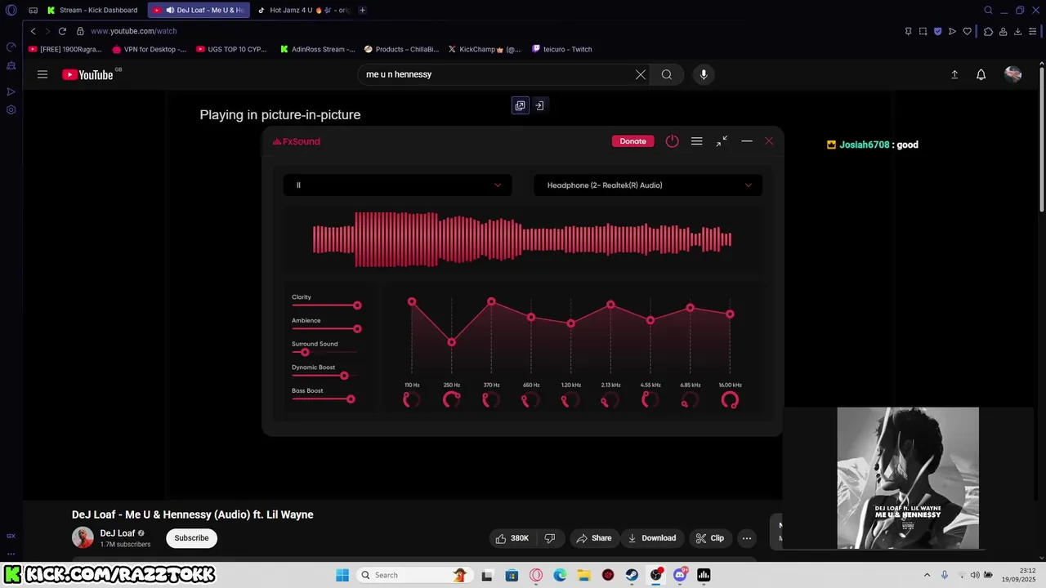Open the YouTube guide hamburger menu
Viewport: 1046px width, 588px height.
click(x=42, y=74)
